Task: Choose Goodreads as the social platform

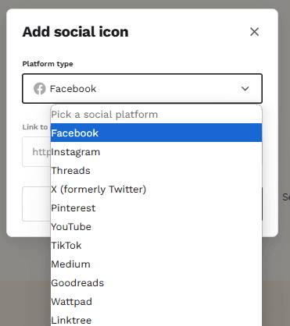Action: [156, 283]
